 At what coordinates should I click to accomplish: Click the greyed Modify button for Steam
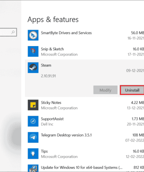105,90
